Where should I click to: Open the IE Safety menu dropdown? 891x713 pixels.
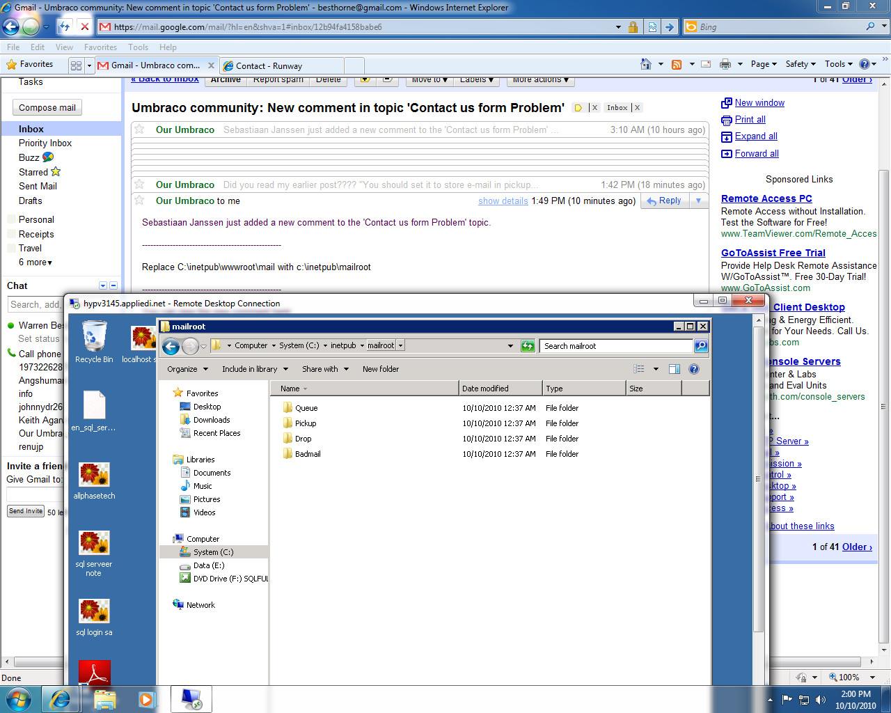[x=801, y=64]
